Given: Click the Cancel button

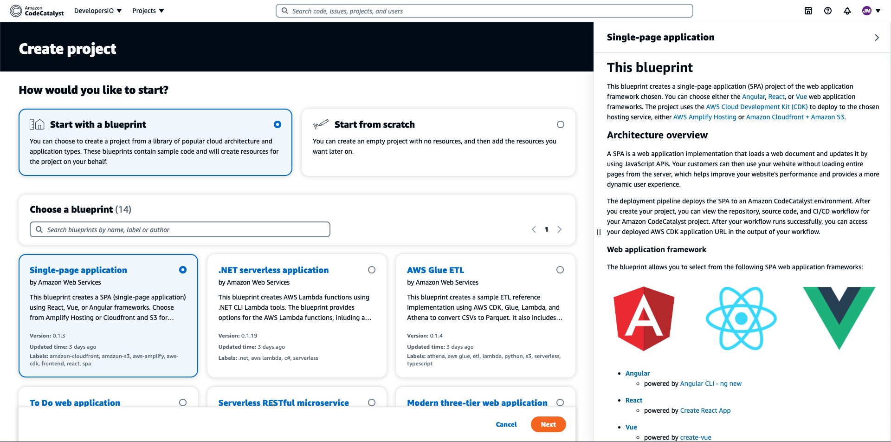Looking at the screenshot, I should point(506,424).
